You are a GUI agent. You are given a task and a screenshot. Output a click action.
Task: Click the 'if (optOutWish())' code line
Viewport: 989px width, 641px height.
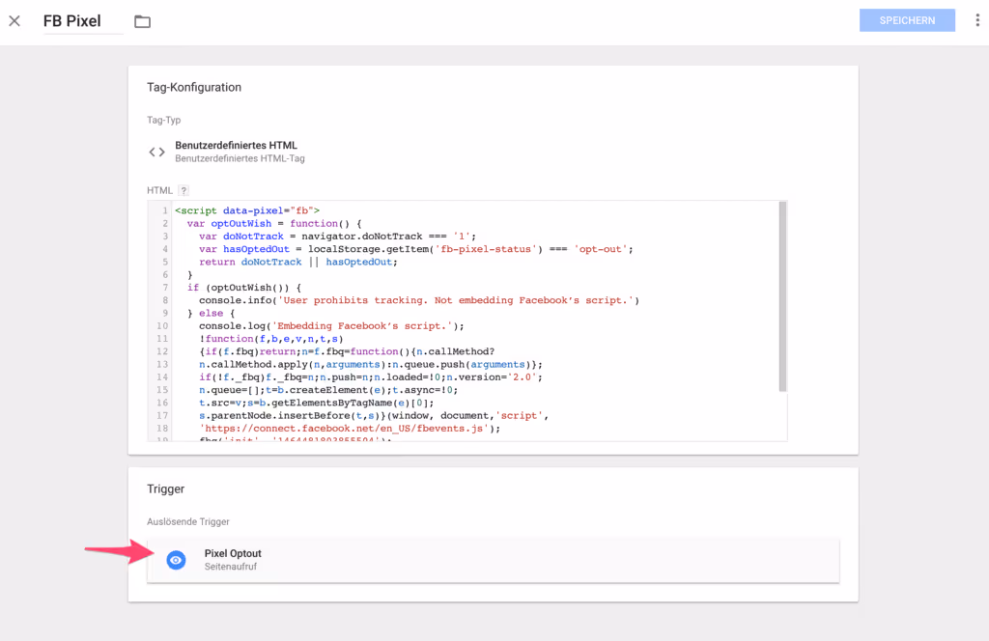point(244,288)
